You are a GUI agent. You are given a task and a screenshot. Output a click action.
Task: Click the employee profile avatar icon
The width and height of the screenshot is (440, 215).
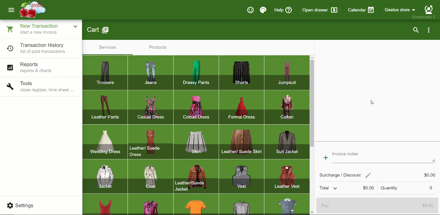coord(429,10)
